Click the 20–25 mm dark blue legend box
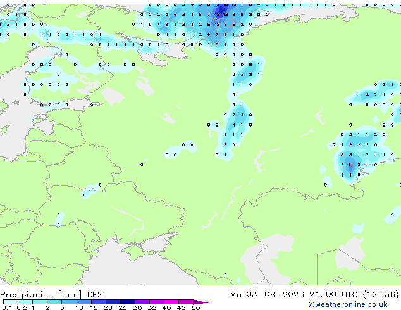Viewport: 401px width, 310px height. tap(113, 302)
